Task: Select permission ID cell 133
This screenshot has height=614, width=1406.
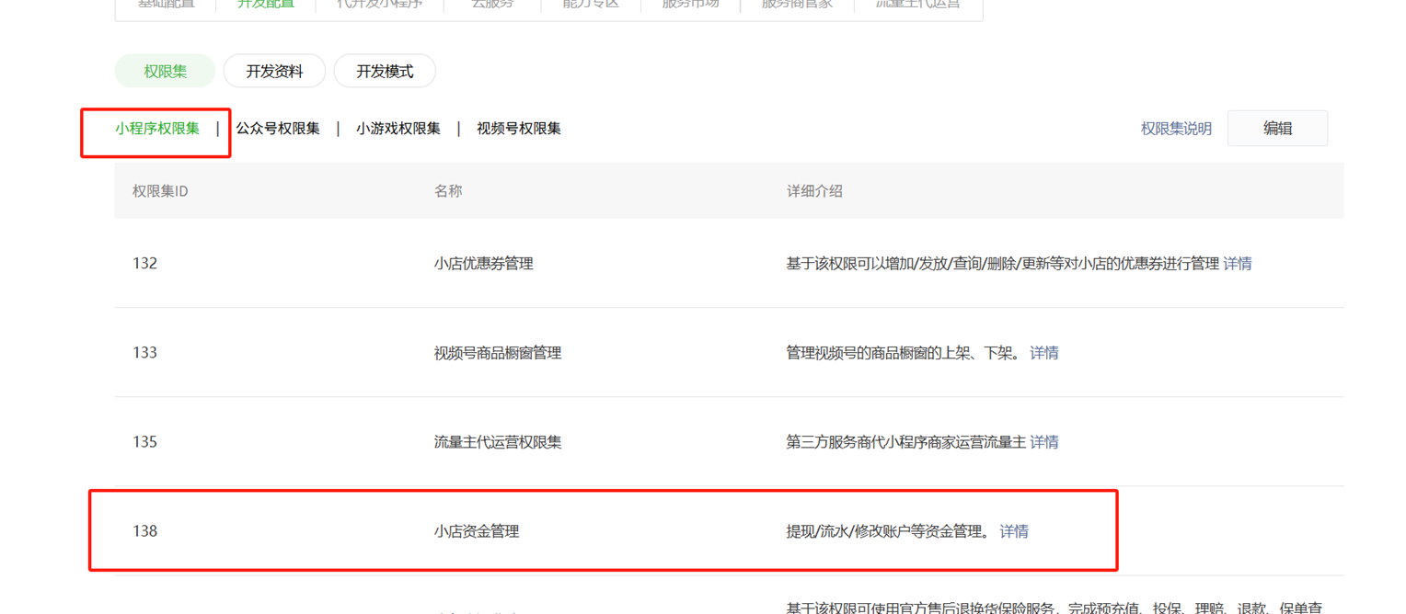Action: (144, 353)
